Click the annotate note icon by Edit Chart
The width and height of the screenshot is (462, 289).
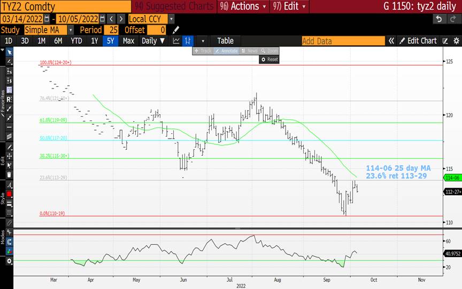[445, 41]
